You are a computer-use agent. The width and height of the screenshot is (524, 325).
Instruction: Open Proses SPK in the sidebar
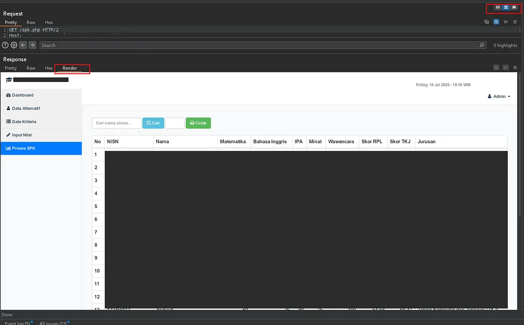click(41, 148)
